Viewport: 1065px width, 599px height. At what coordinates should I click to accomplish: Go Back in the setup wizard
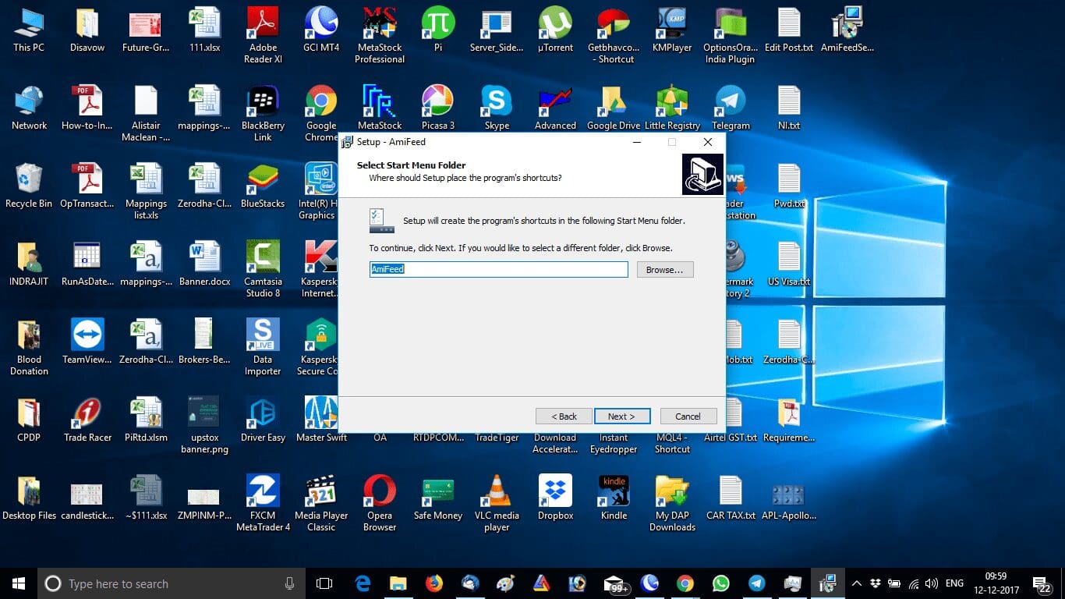click(x=564, y=416)
